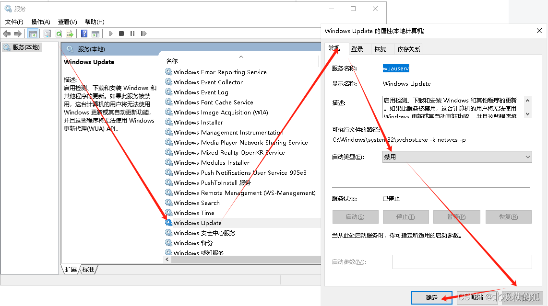
Task: Click the 启动参数 input field
Action: pos(462,261)
